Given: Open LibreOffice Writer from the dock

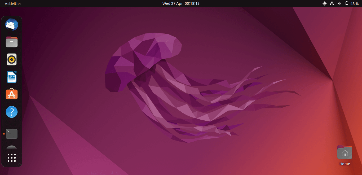Looking at the screenshot, I should coord(12,77).
